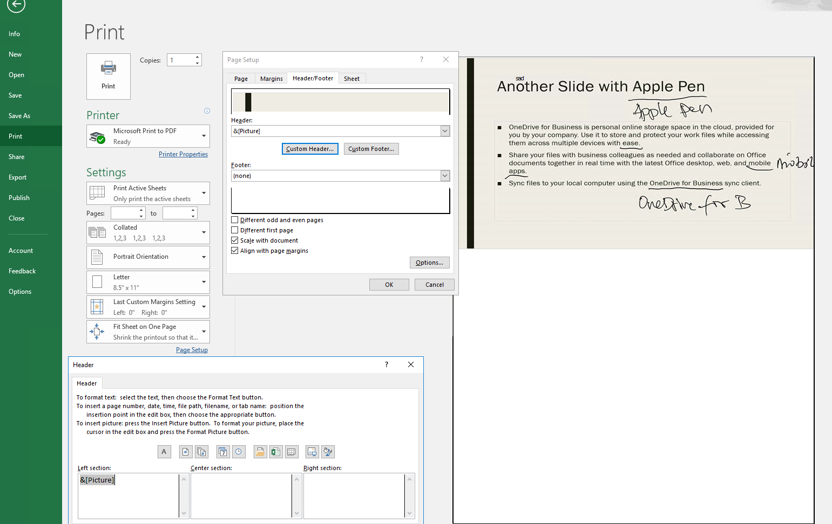Image resolution: width=832 pixels, height=524 pixels.
Task: Switch to the Sheet tab
Action: (352, 79)
